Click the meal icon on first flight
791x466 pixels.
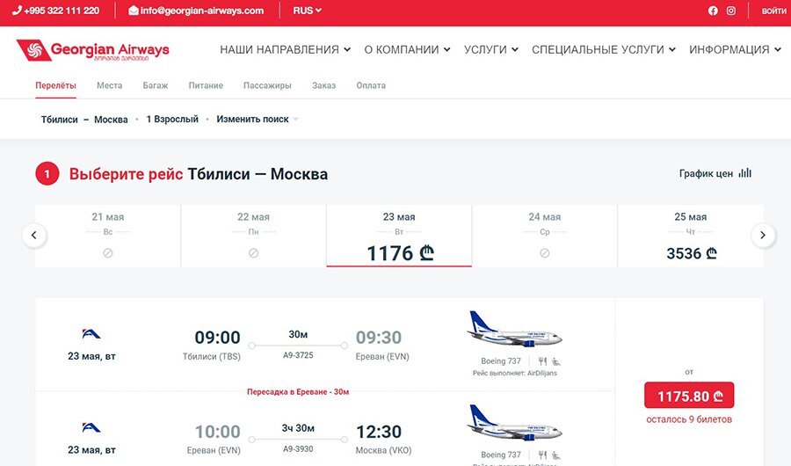(542, 361)
